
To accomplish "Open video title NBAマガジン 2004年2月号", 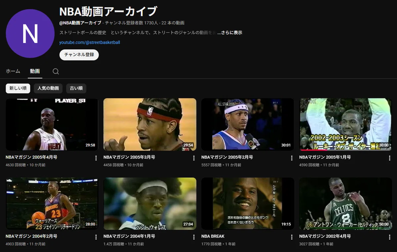I will (31, 236).
